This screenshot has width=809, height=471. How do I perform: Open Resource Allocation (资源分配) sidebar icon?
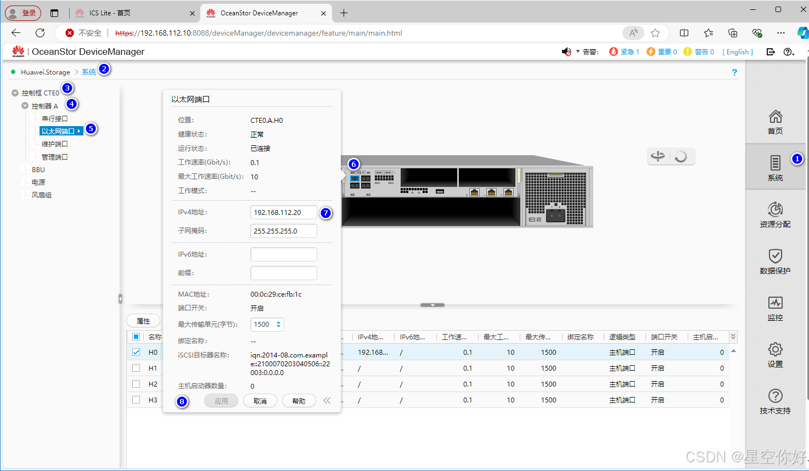point(775,215)
